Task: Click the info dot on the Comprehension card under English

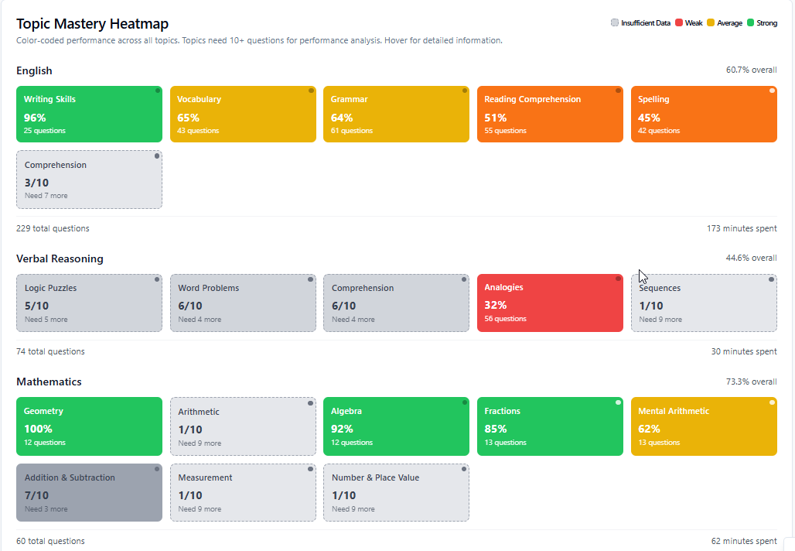Action: [157, 156]
